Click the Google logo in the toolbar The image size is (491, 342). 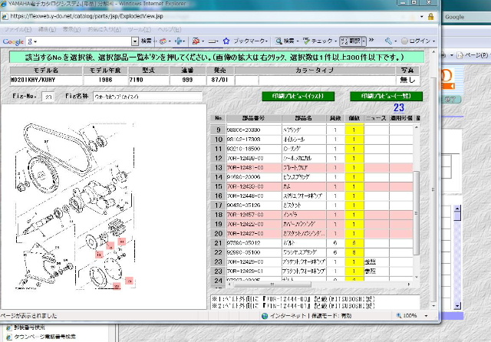click(13, 41)
